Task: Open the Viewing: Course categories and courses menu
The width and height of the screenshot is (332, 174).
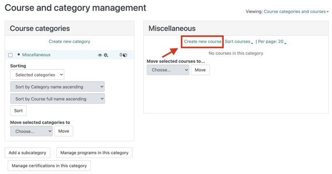Action: (x=296, y=12)
